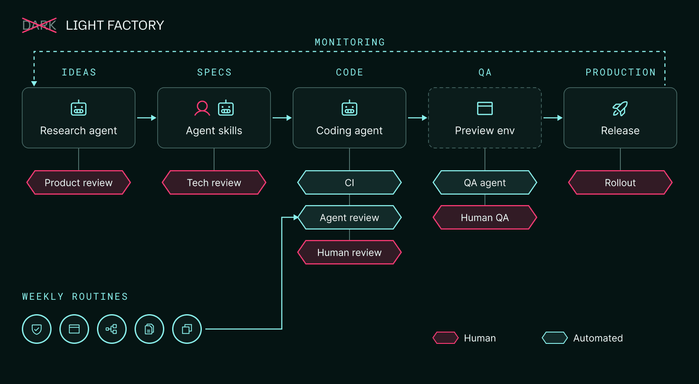
Task: Click the QA agent step
Action: (x=485, y=182)
